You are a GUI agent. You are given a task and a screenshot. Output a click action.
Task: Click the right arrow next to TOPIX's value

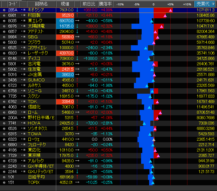[x=77, y=182]
